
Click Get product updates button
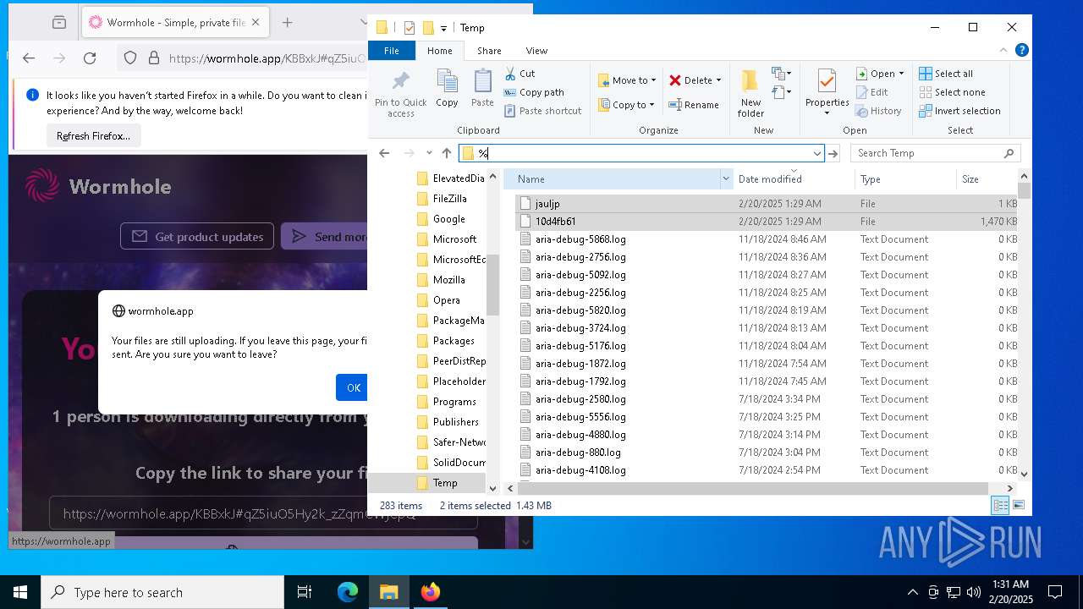click(x=197, y=237)
